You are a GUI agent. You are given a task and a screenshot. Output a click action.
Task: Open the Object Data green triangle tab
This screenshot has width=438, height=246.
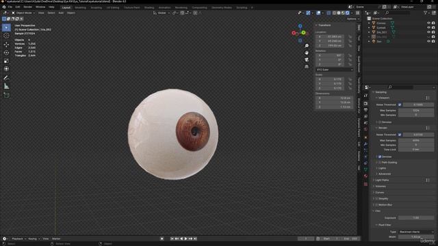tap(365, 169)
